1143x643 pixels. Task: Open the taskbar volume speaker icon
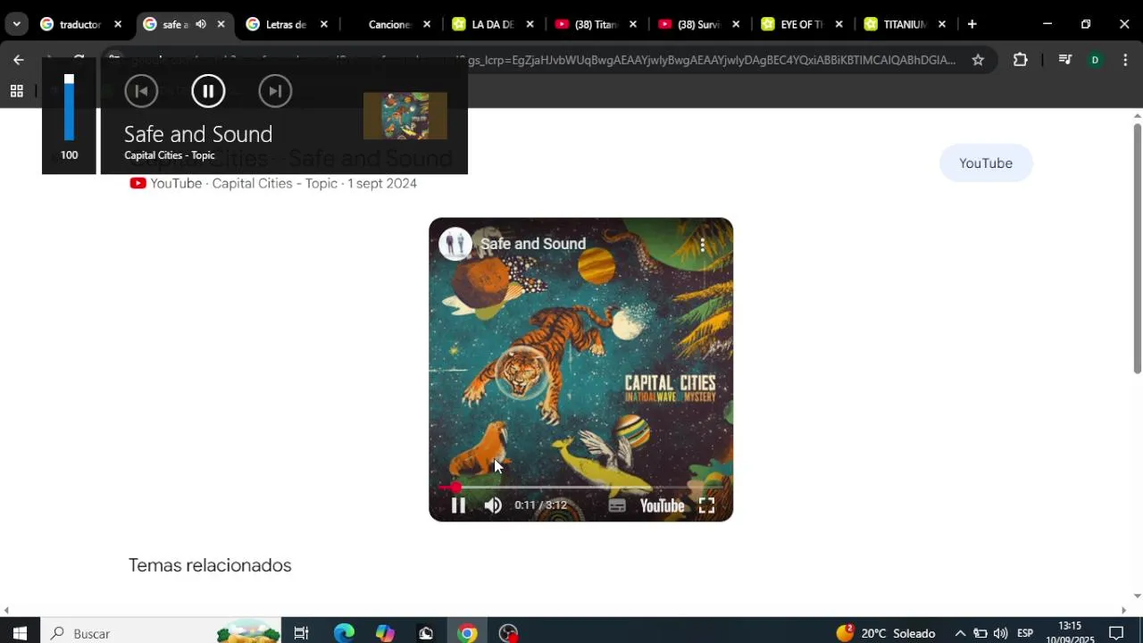tap(1000, 633)
